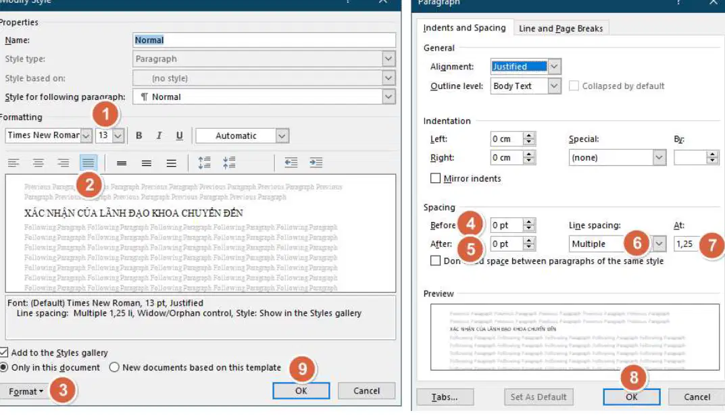Open Style based on dropdown
Viewport: 725px width, 415px height.
pyautogui.click(x=389, y=78)
